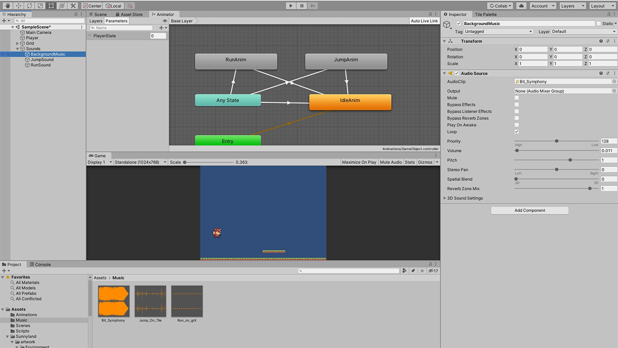Switch to the Tile Palette tab
The height and width of the screenshot is (348, 618).
pos(486,14)
